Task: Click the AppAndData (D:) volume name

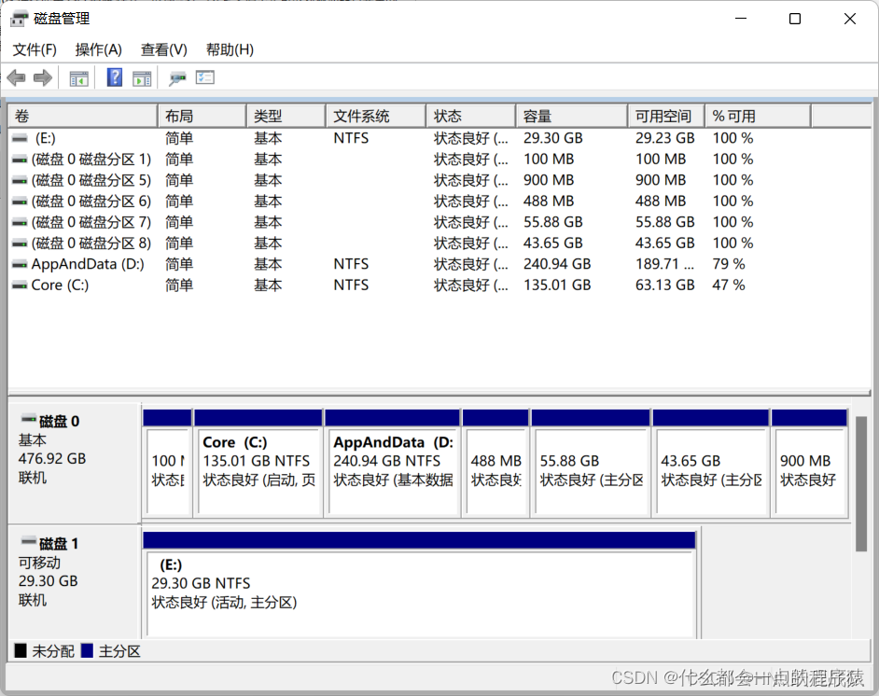Action: click(x=88, y=265)
